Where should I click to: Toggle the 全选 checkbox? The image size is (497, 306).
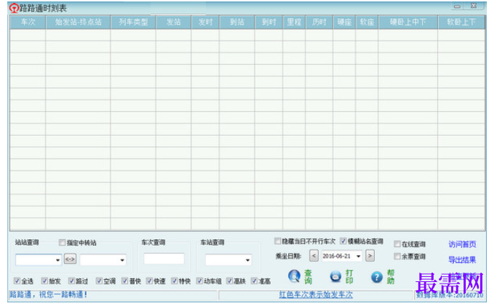pyautogui.click(x=17, y=281)
